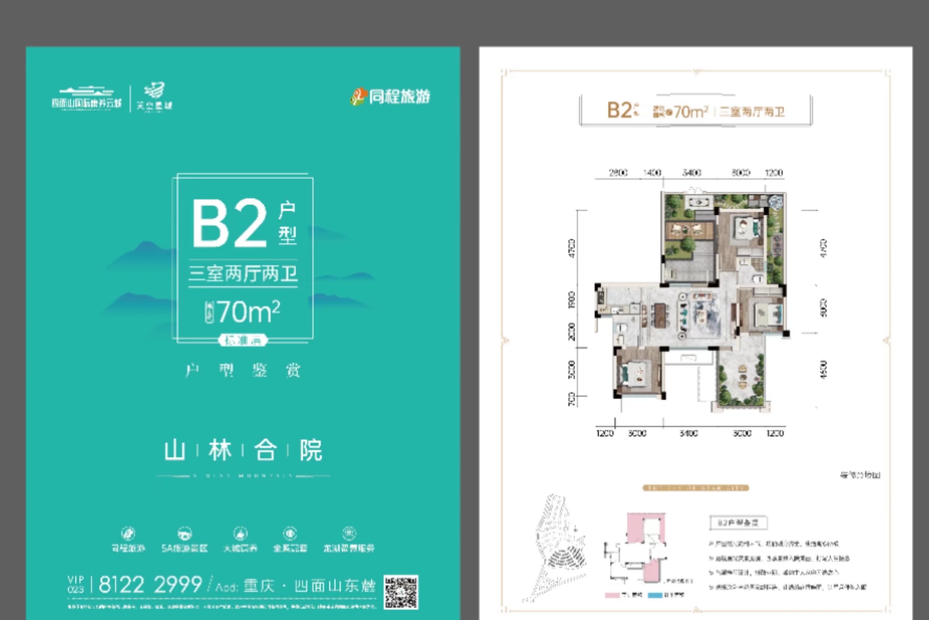The image size is (929, 620).
Task: Click the phone number 8122 2999
Action: 150,584
